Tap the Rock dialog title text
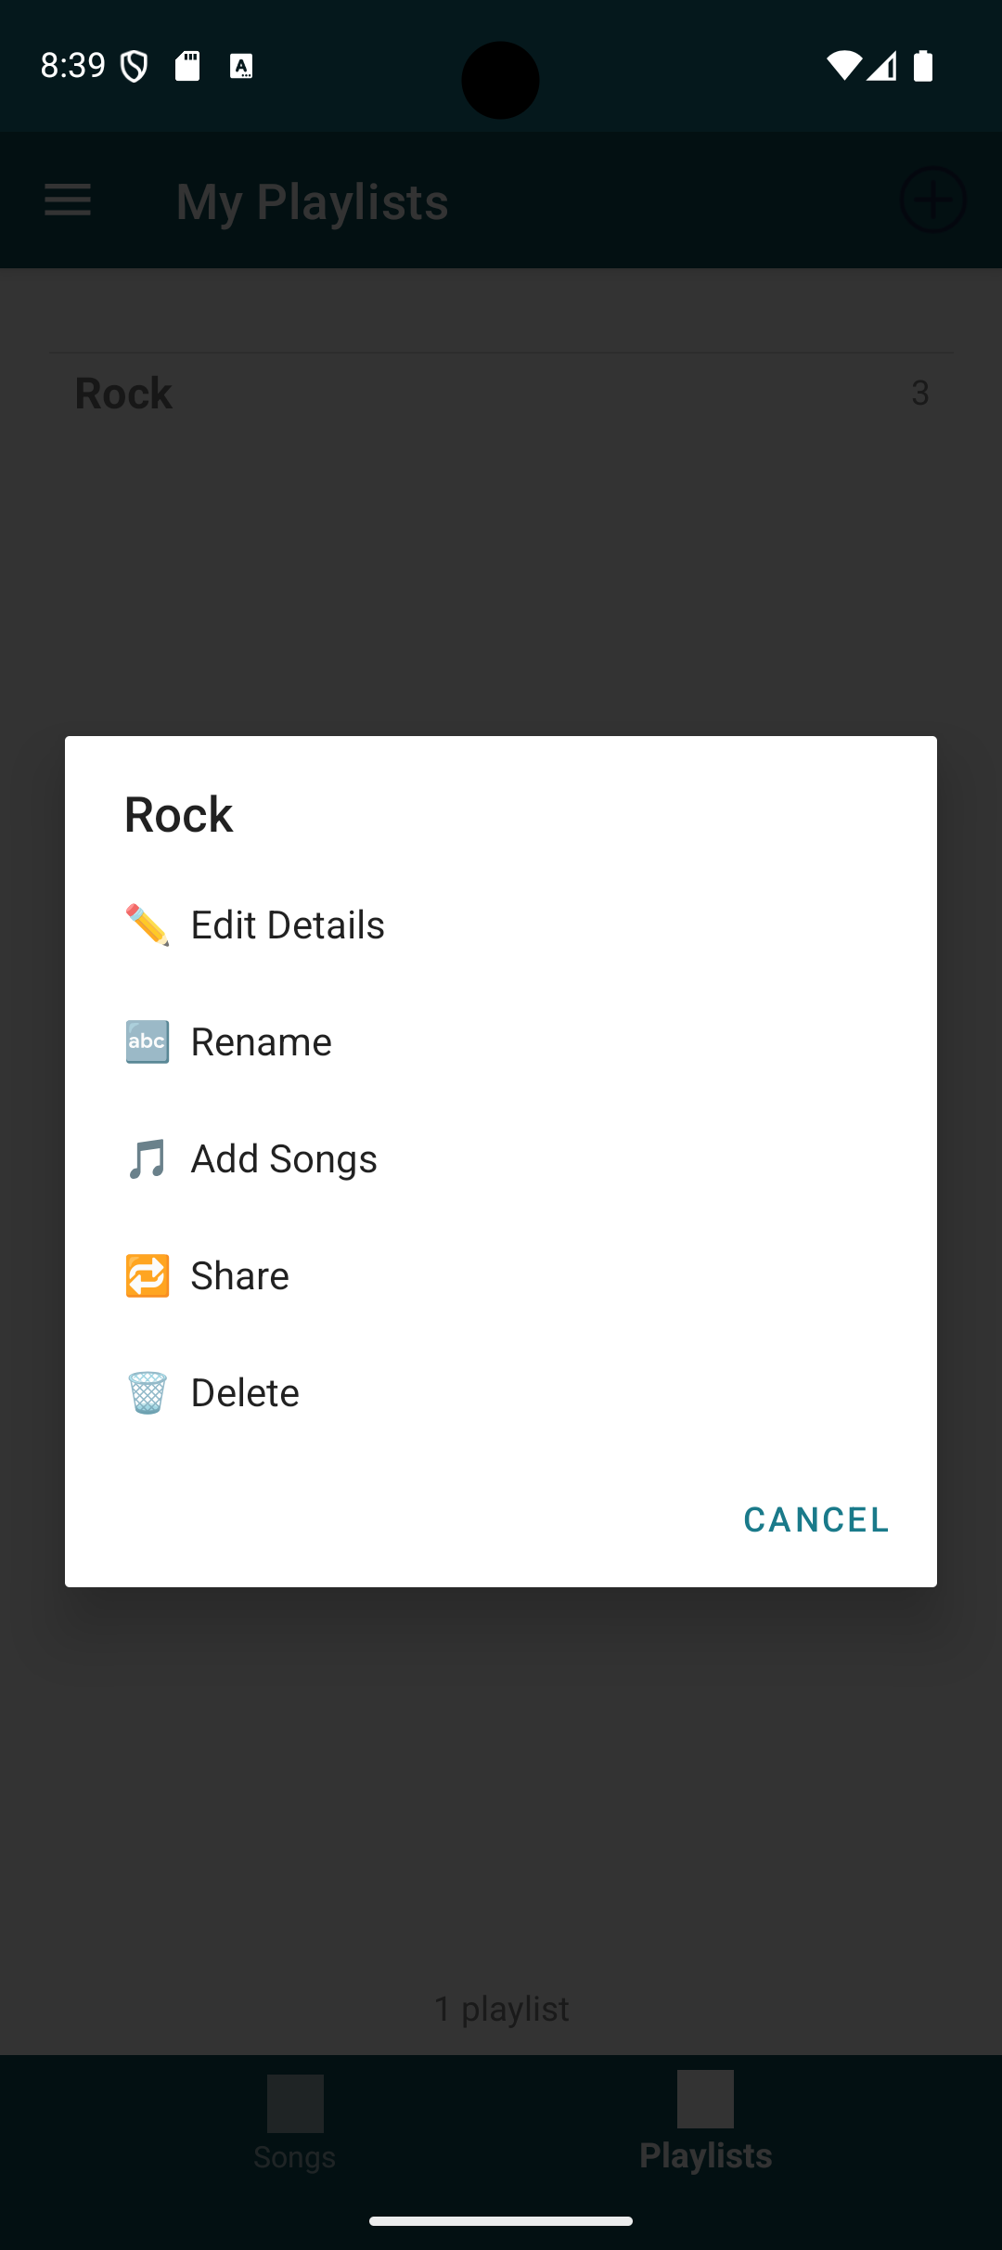Image resolution: width=1002 pixels, height=2250 pixels. 179,814
